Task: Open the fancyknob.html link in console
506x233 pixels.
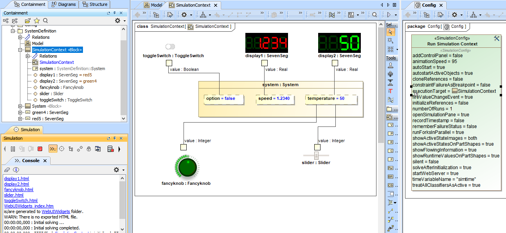Action: coord(18,190)
